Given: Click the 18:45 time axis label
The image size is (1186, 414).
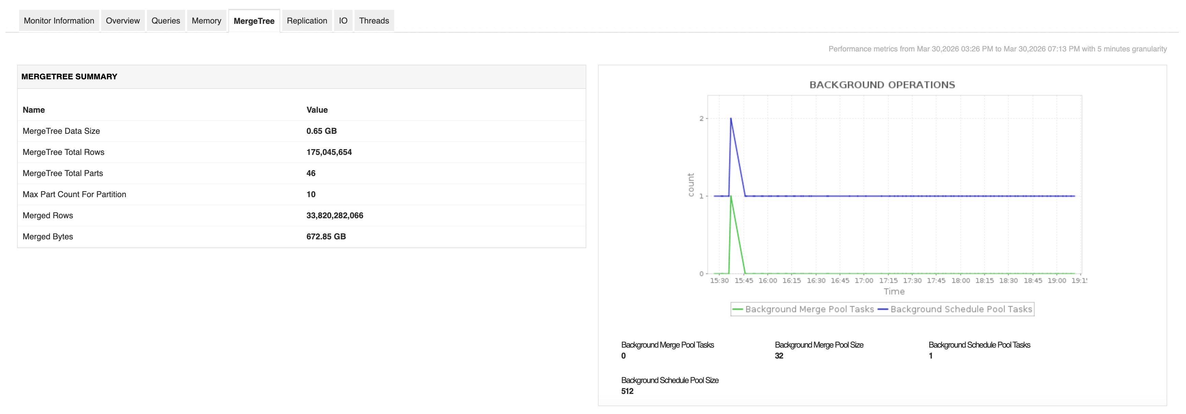Looking at the screenshot, I should click(1033, 281).
